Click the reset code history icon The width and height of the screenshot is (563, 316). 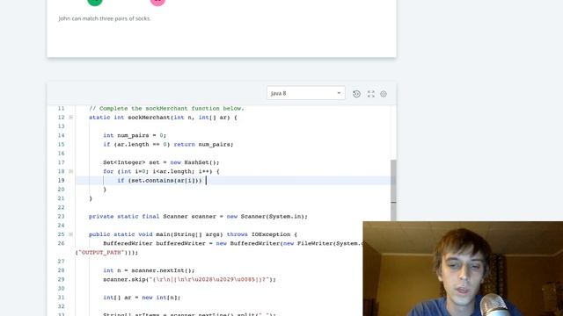(356, 94)
